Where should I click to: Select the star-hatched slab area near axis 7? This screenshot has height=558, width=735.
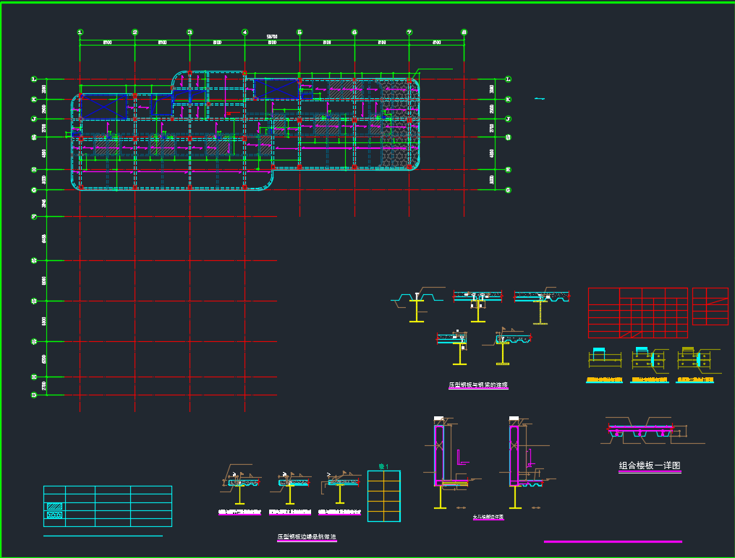(399, 124)
